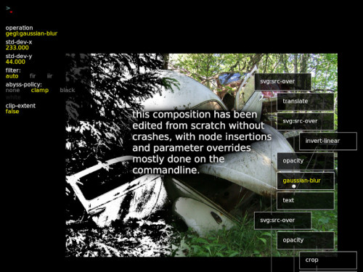The height and width of the screenshot is (272, 363).
Task: Set abyss-policy to white
Action: [x=13, y=97]
